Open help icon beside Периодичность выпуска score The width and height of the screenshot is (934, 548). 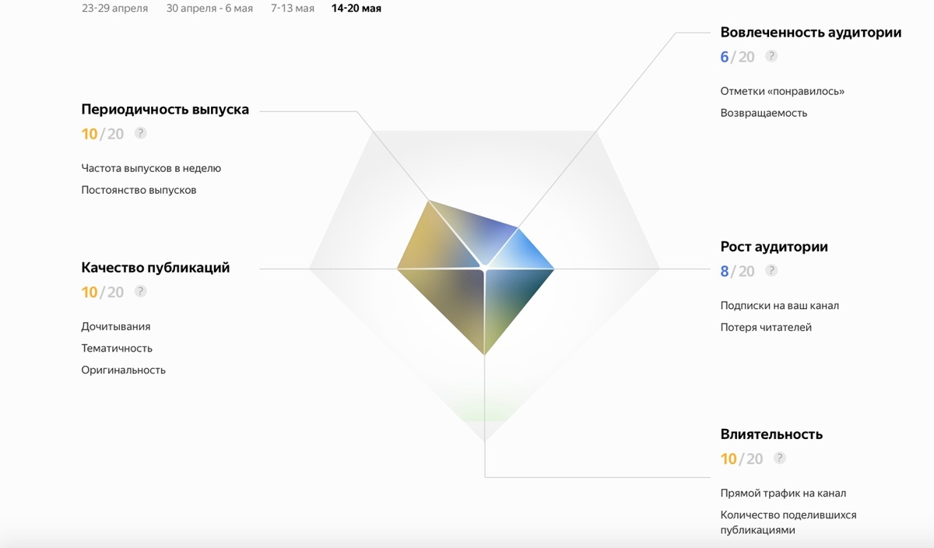point(140,133)
